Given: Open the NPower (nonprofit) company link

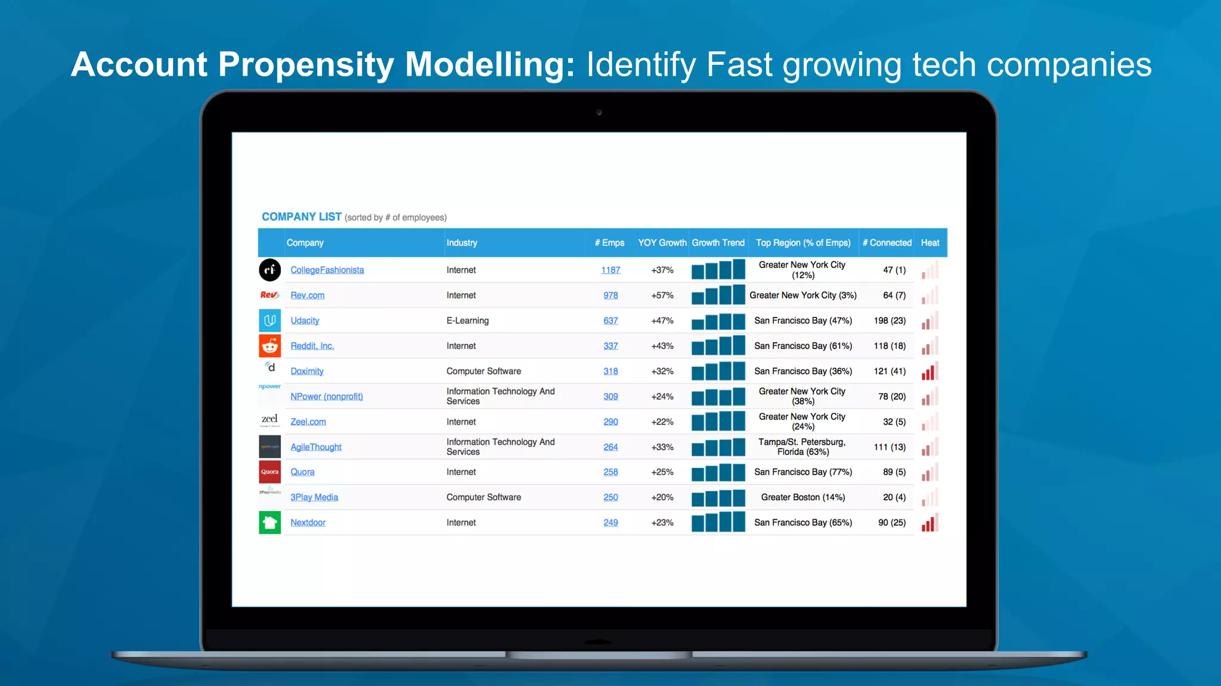Looking at the screenshot, I should [326, 397].
